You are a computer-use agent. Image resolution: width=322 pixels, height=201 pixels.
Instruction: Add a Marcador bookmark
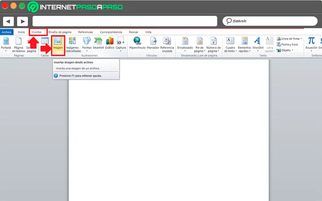[153, 43]
